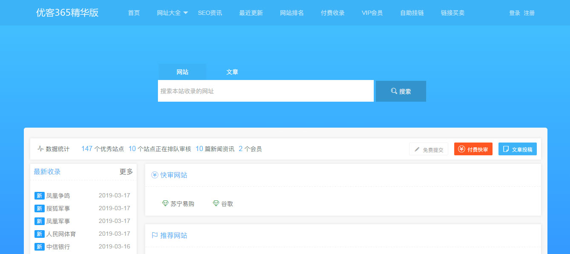Switch to the 文章 search tab
The image size is (570, 254).
[232, 71]
